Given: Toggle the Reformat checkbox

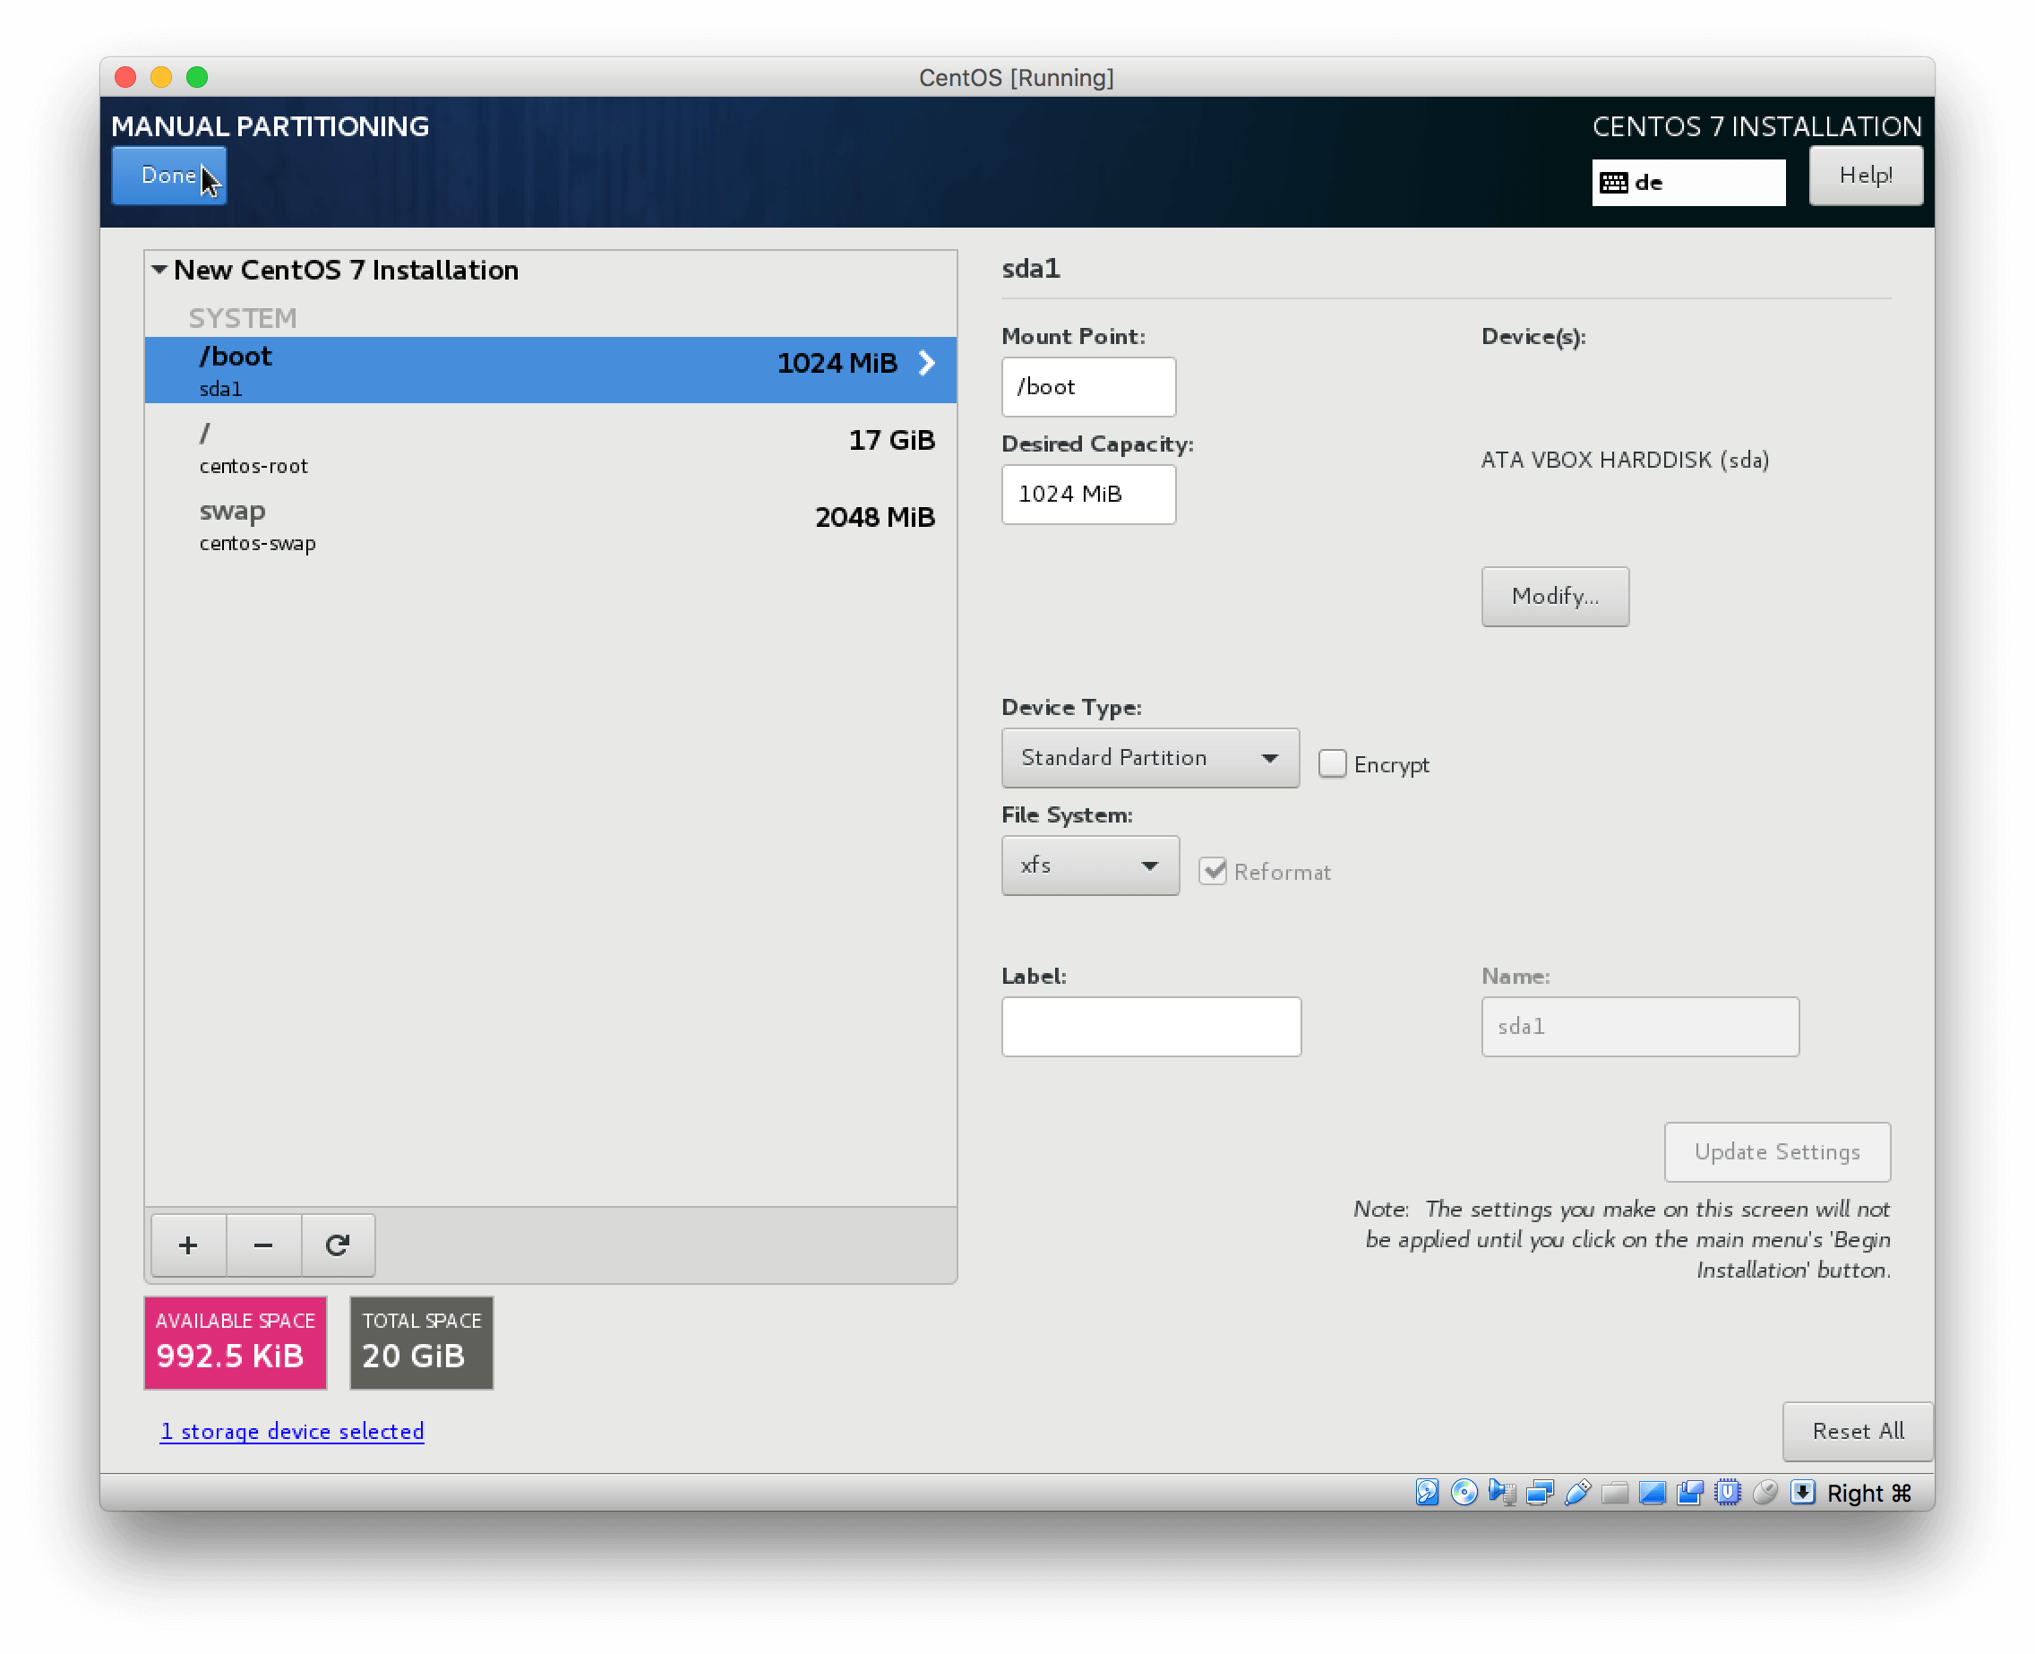Looking at the screenshot, I should 1212,871.
